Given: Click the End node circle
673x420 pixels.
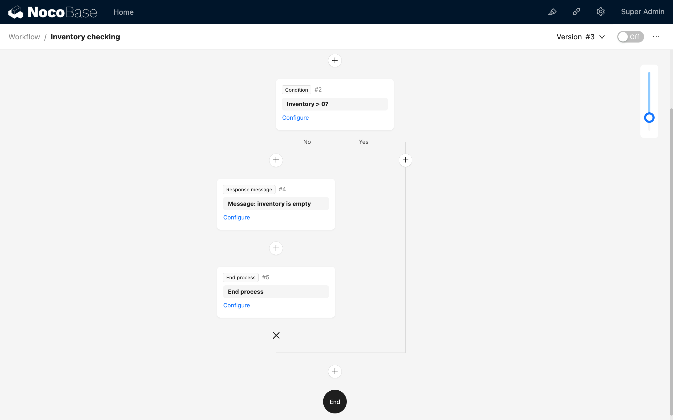Looking at the screenshot, I should pos(335,401).
